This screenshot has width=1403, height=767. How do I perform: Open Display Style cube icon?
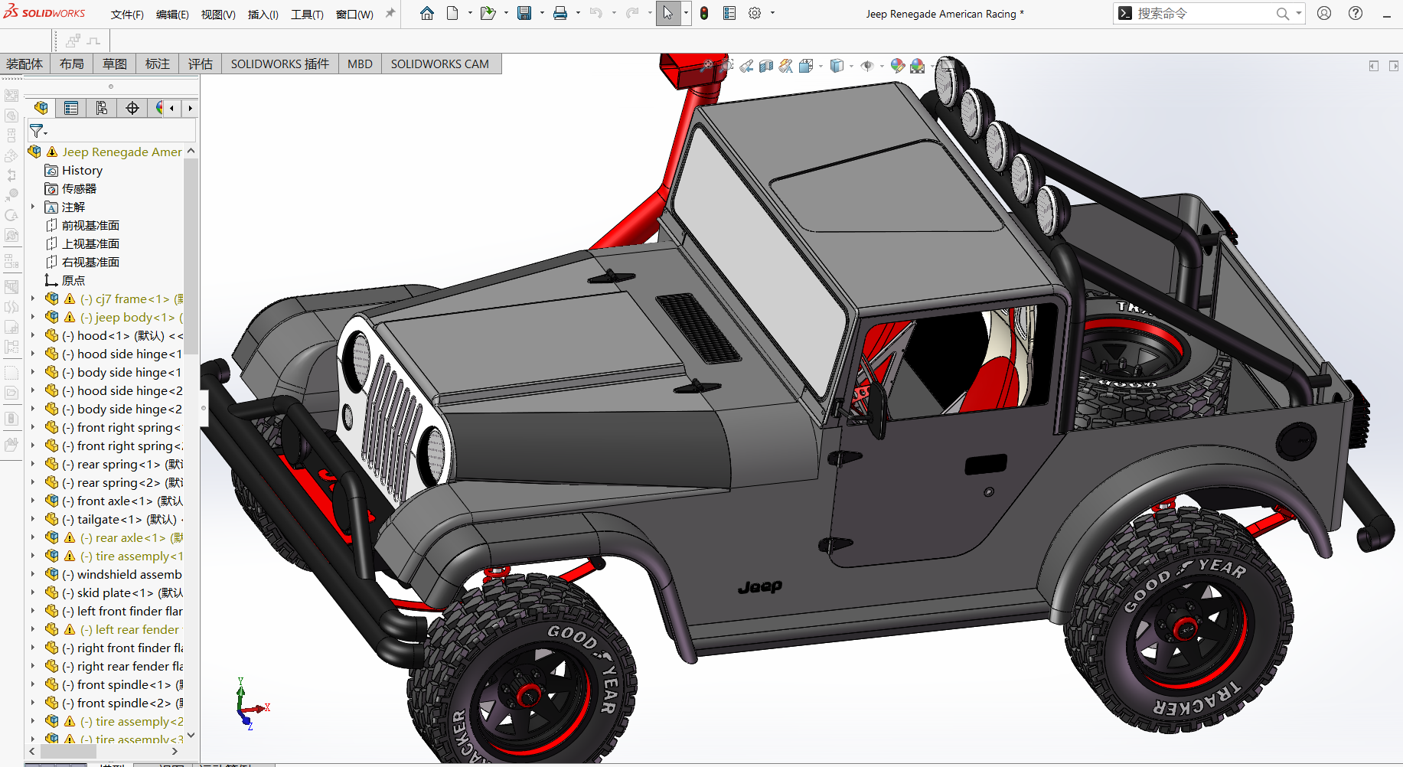pyautogui.click(x=837, y=66)
